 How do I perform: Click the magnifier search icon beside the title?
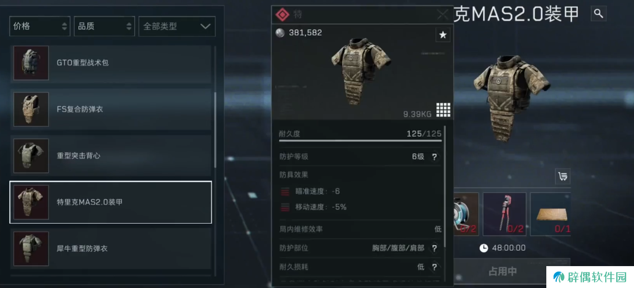click(598, 14)
